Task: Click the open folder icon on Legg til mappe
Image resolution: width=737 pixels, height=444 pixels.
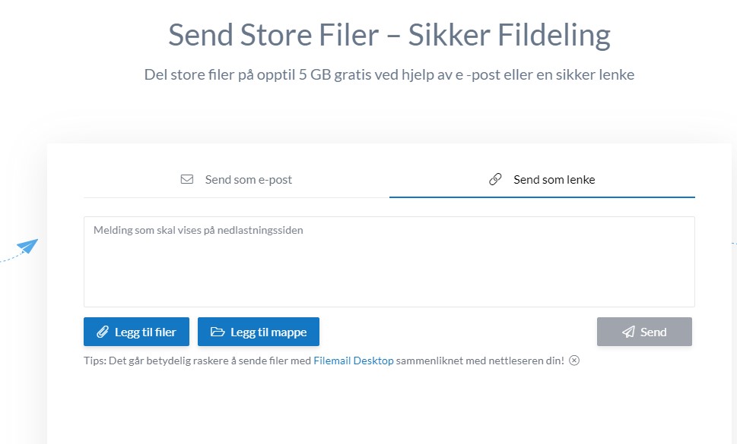Action: coord(218,332)
